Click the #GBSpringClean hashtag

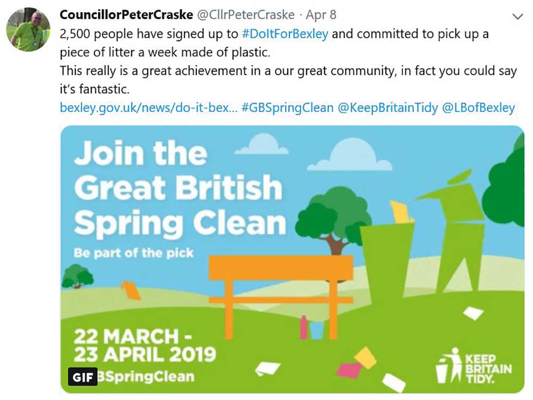coord(287,108)
